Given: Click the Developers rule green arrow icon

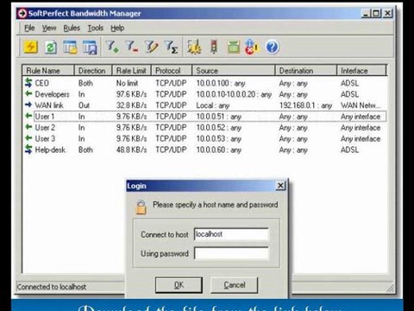Looking at the screenshot, I should [x=28, y=93].
